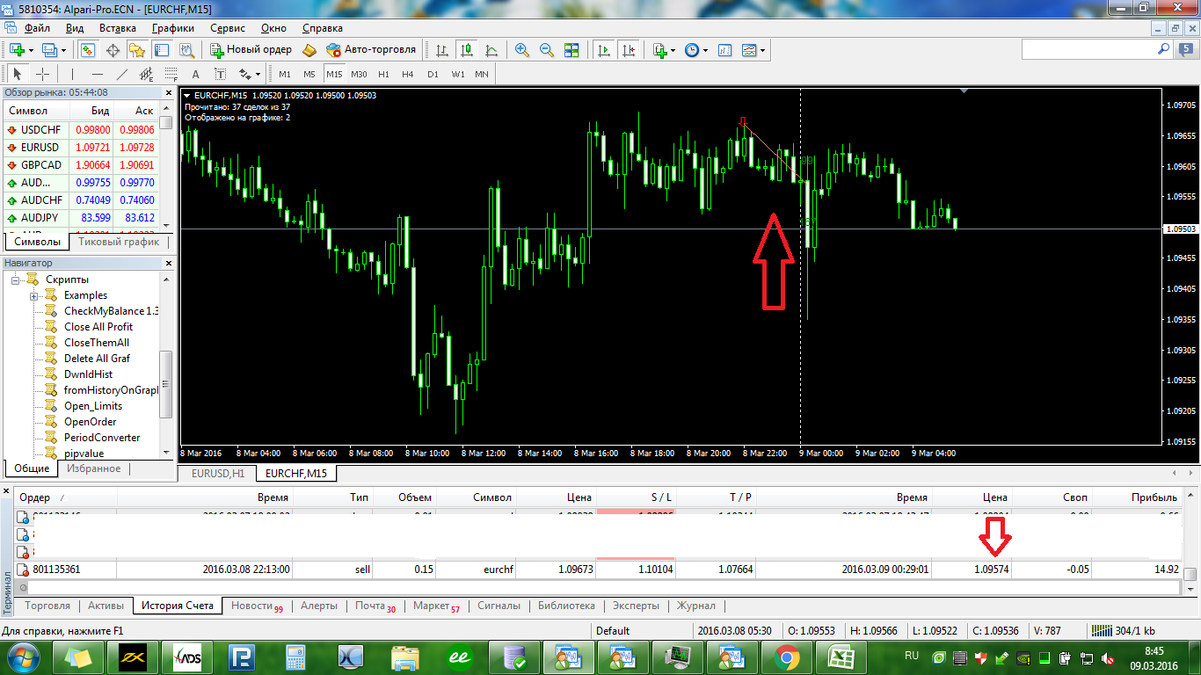The height and width of the screenshot is (675, 1201).
Task: Open the Сервис menu
Action: tap(229, 28)
